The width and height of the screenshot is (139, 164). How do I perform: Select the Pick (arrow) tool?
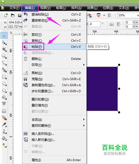4,35
